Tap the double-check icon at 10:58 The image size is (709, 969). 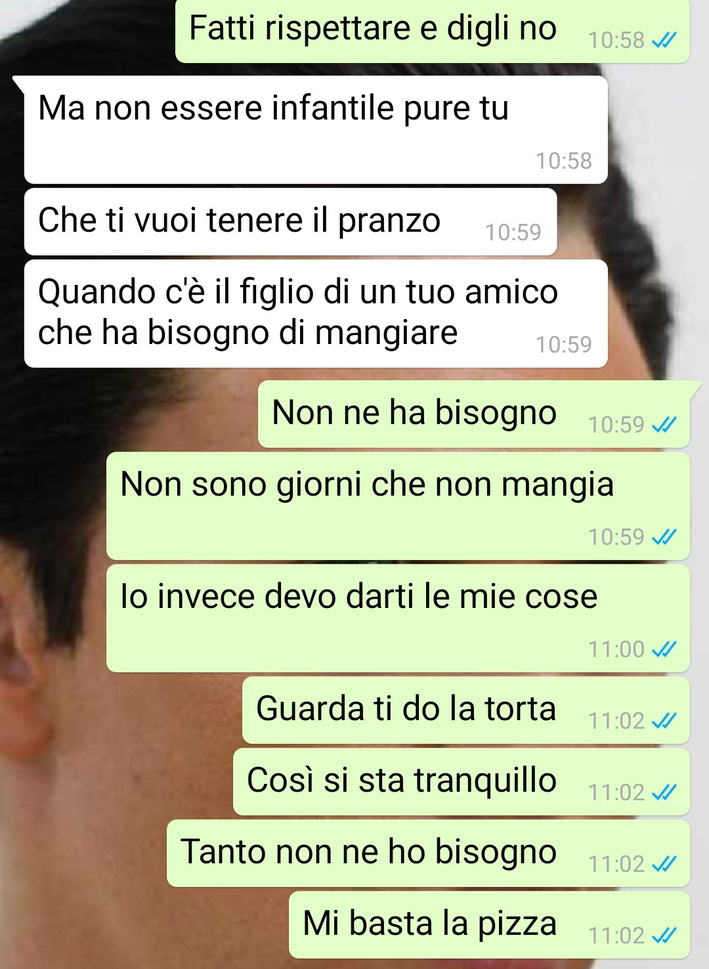tap(663, 41)
